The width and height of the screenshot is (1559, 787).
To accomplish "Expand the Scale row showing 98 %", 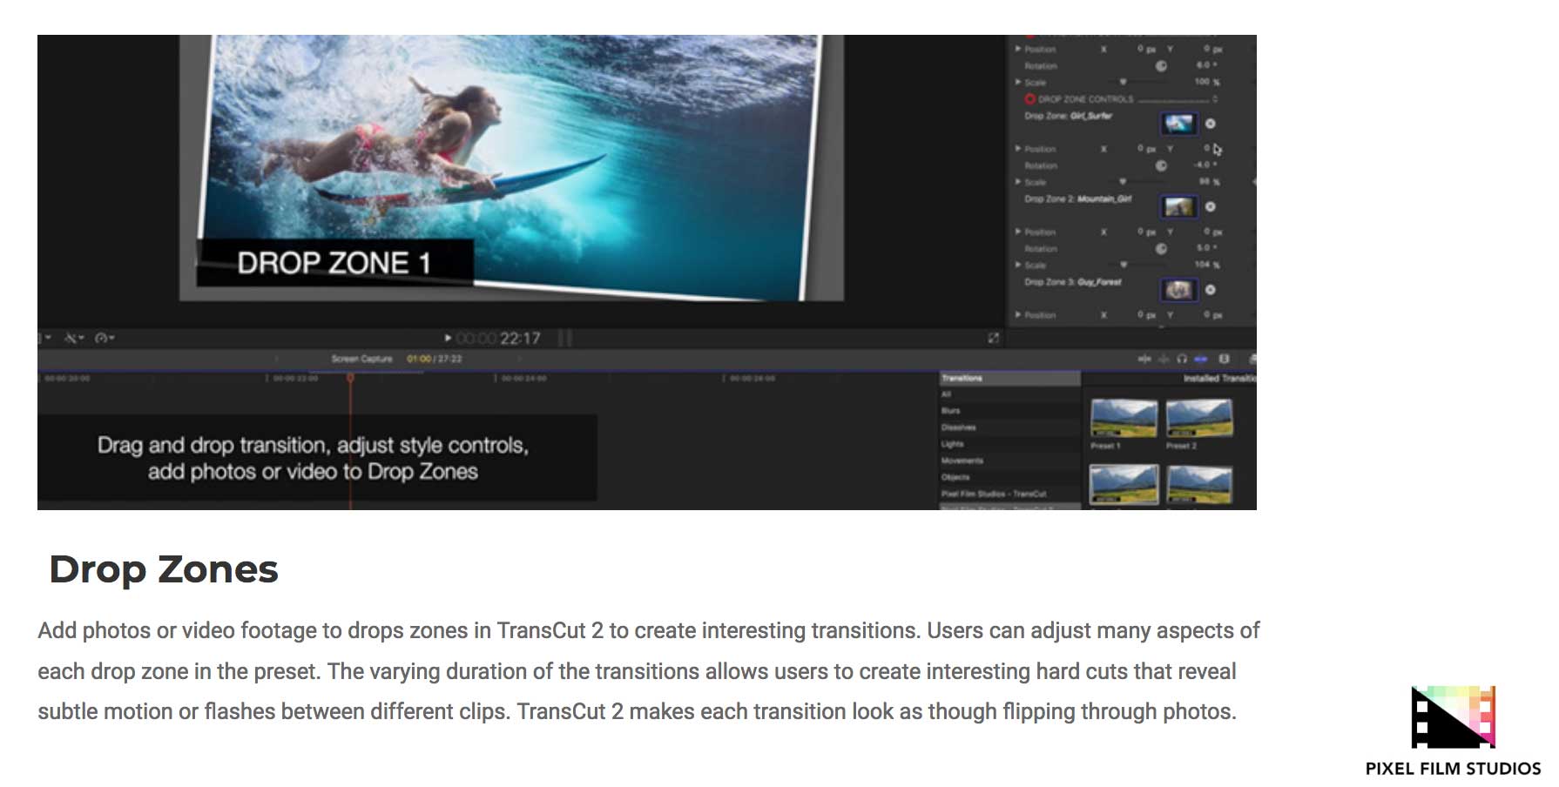I will pos(1018,182).
